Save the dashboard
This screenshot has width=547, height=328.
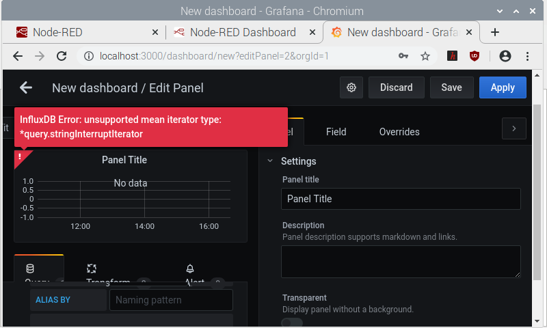pyautogui.click(x=451, y=87)
